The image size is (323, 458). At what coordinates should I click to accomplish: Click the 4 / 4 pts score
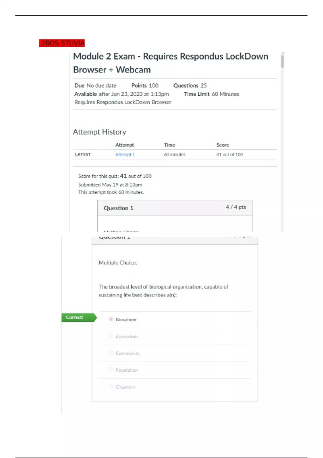(x=236, y=207)
